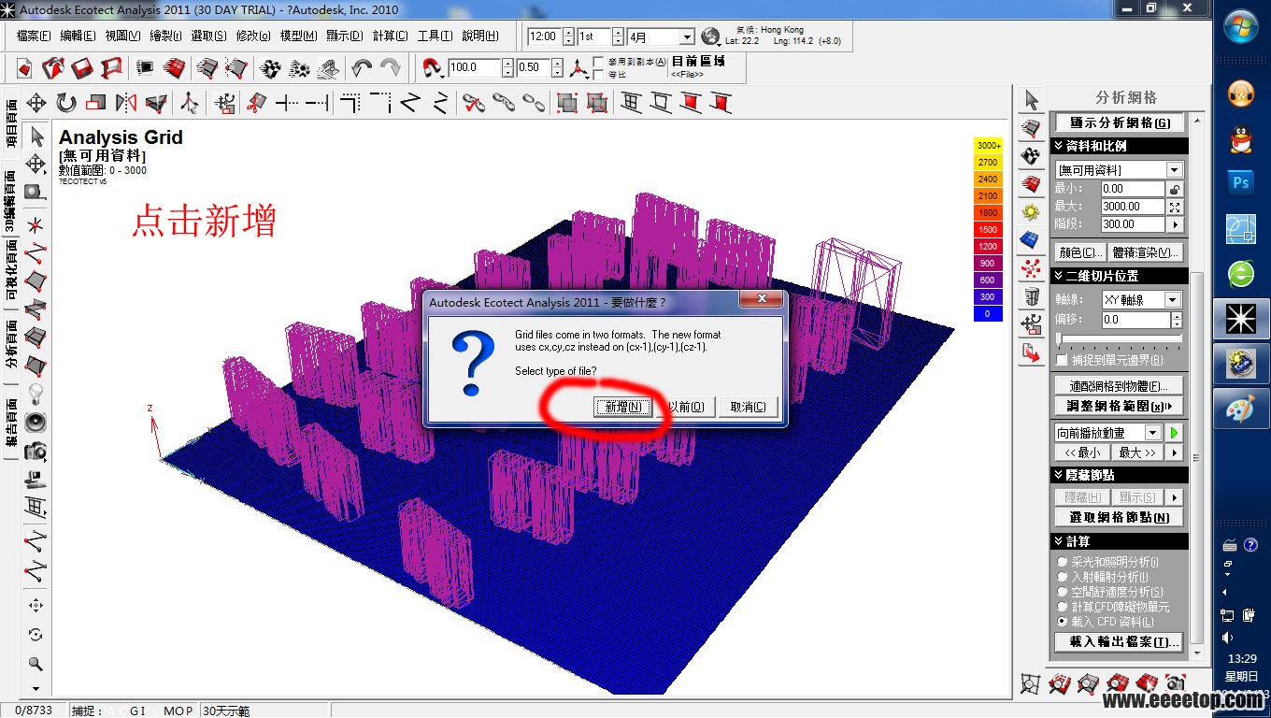1271x718 pixels.
Task: Click 取消(C) button in dialog
Action: pos(748,407)
